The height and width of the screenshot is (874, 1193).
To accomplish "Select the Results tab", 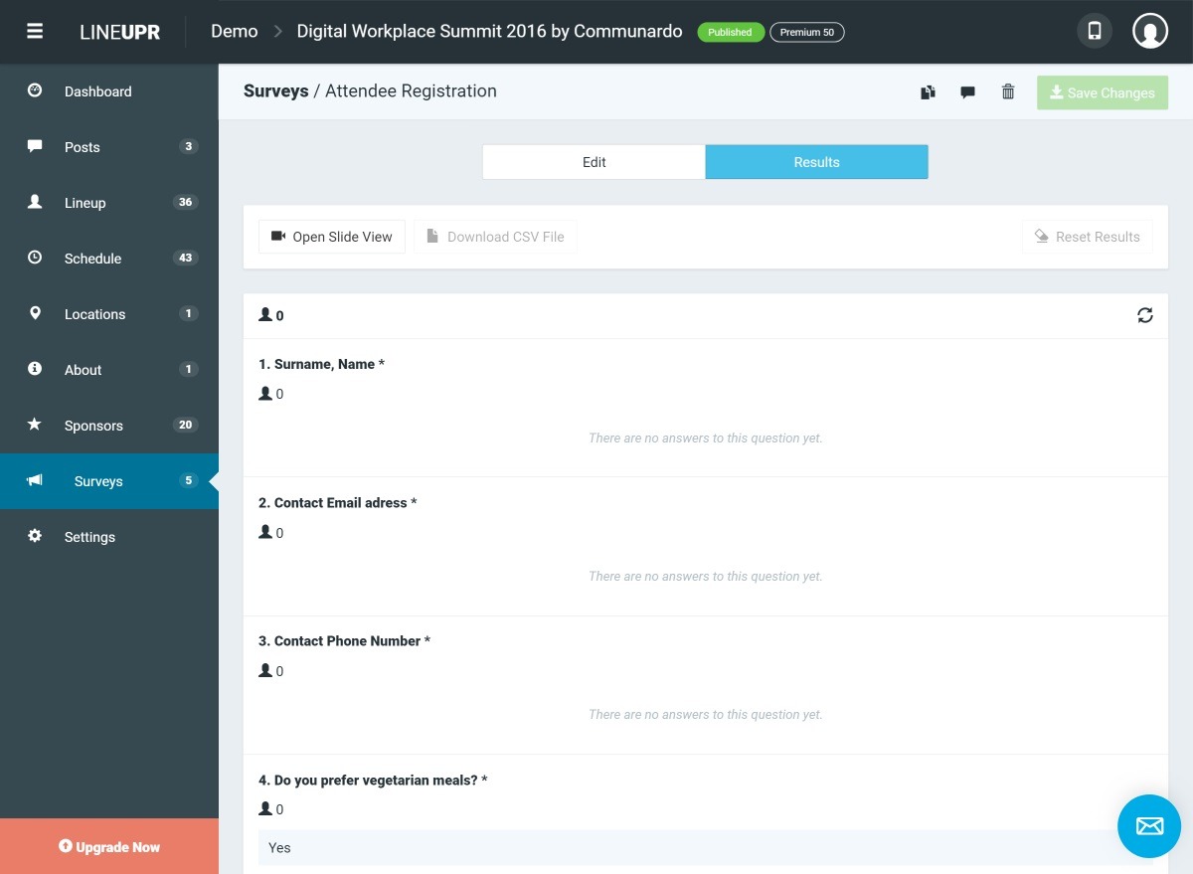I will tap(815, 161).
